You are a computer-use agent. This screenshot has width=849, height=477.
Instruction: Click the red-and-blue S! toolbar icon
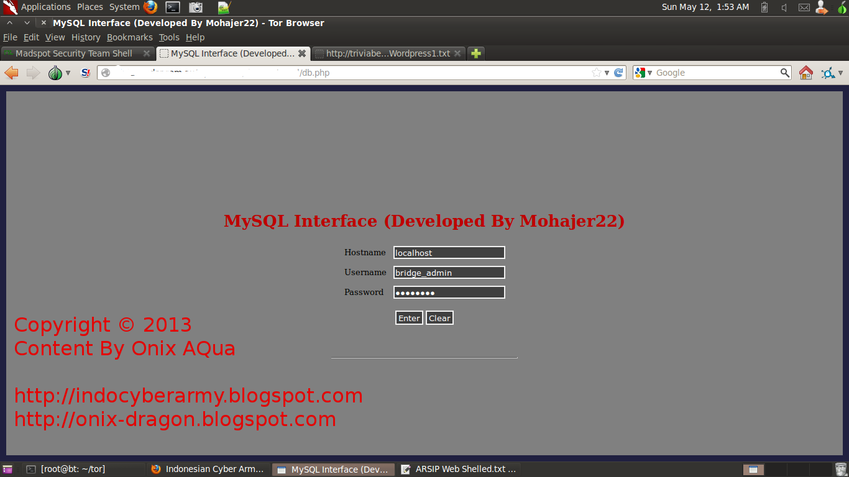(x=86, y=73)
